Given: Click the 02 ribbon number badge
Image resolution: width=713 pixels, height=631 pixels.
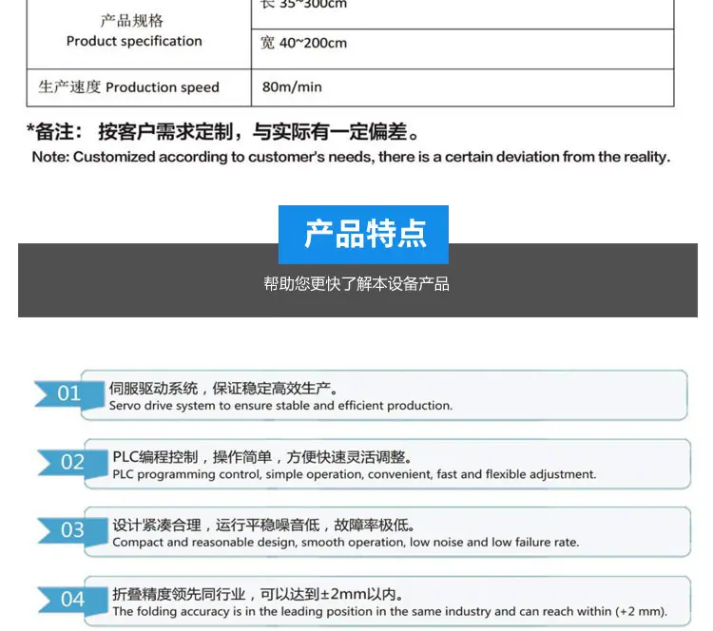Looking at the screenshot, I should coord(73,463).
